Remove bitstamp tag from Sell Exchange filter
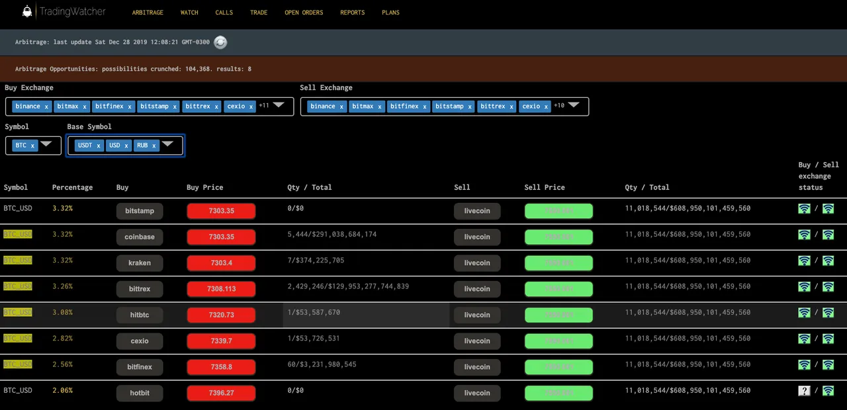This screenshot has width=847, height=410. tap(470, 106)
